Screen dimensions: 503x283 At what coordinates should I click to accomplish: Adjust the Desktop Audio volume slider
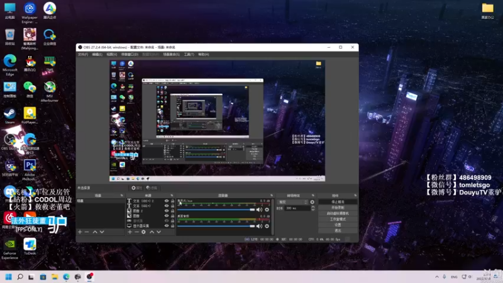point(216,226)
